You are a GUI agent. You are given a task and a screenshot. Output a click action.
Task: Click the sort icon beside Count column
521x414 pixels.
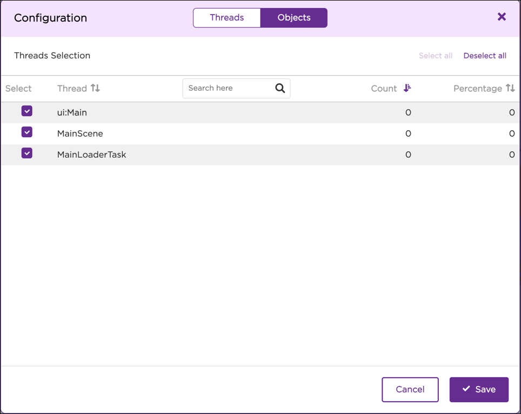pyautogui.click(x=407, y=88)
